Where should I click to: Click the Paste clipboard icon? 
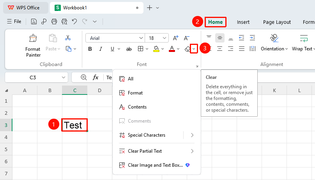point(53,38)
